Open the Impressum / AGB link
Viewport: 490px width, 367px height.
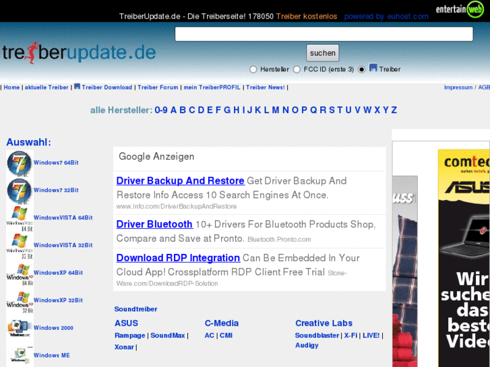pos(467,88)
